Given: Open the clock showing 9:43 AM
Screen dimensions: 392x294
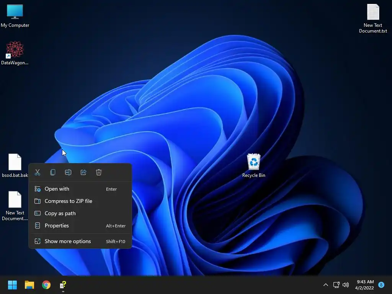Looking at the screenshot, I should pyautogui.click(x=364, y=285).
